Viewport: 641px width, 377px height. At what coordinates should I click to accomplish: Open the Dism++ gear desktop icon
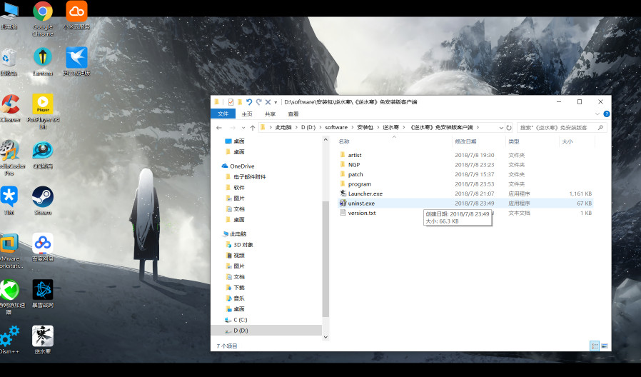point(9,340)
